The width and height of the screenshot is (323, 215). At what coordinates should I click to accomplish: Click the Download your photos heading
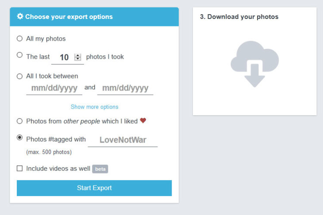[239, 17]
